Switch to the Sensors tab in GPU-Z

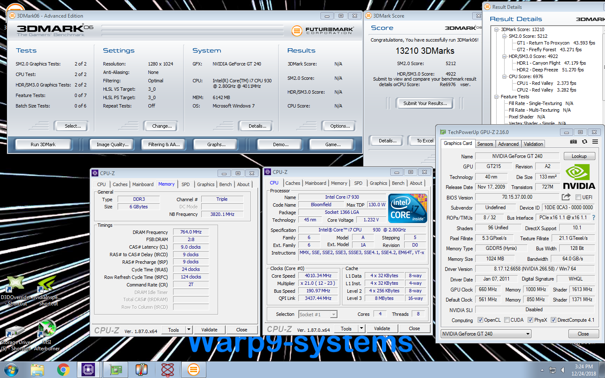point(485,144)
